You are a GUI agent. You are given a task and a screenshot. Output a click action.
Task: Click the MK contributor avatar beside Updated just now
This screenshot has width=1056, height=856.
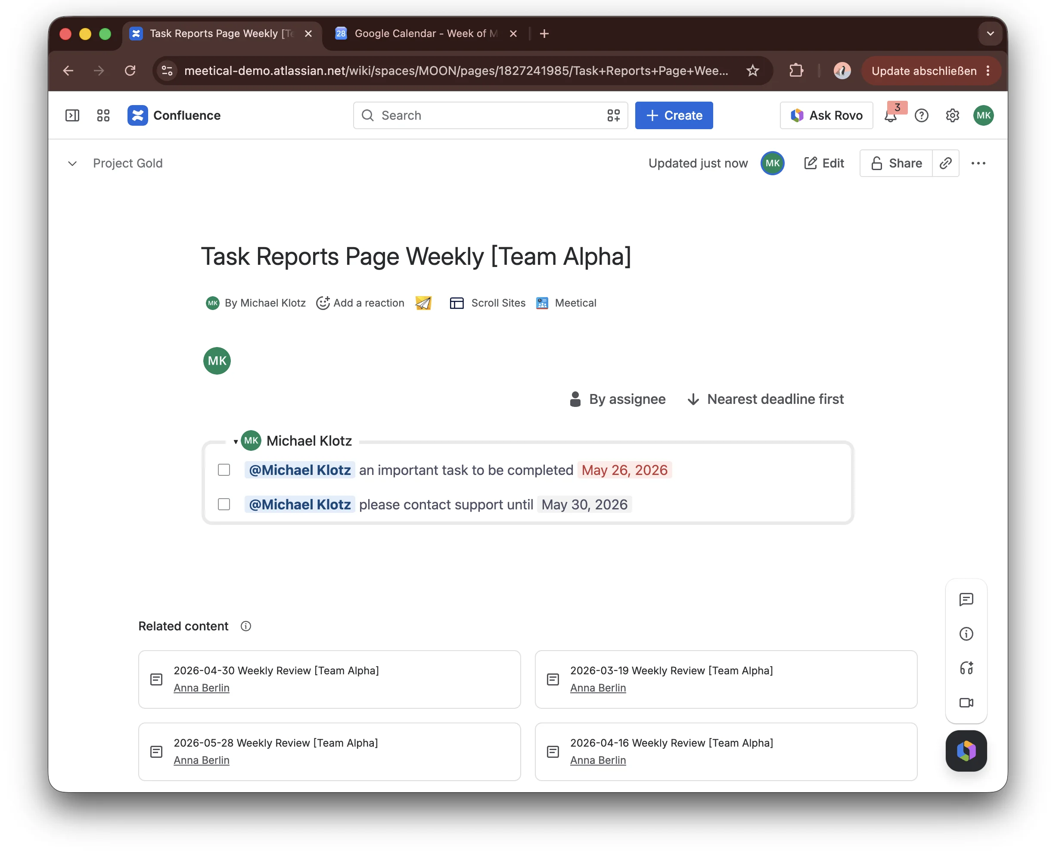tap(772, 163)
